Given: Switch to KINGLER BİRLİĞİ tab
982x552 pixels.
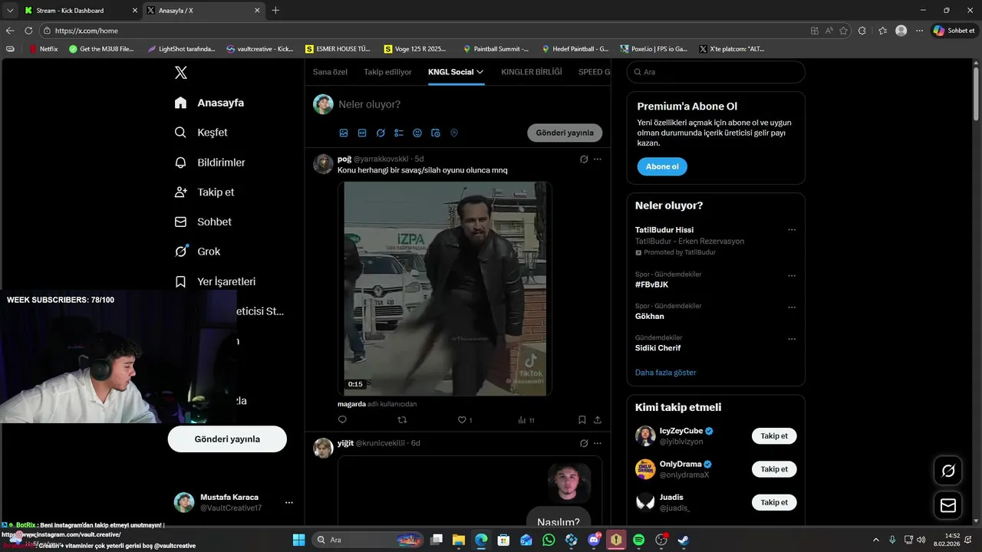Looking at the screenshot, I should (532, 72).
